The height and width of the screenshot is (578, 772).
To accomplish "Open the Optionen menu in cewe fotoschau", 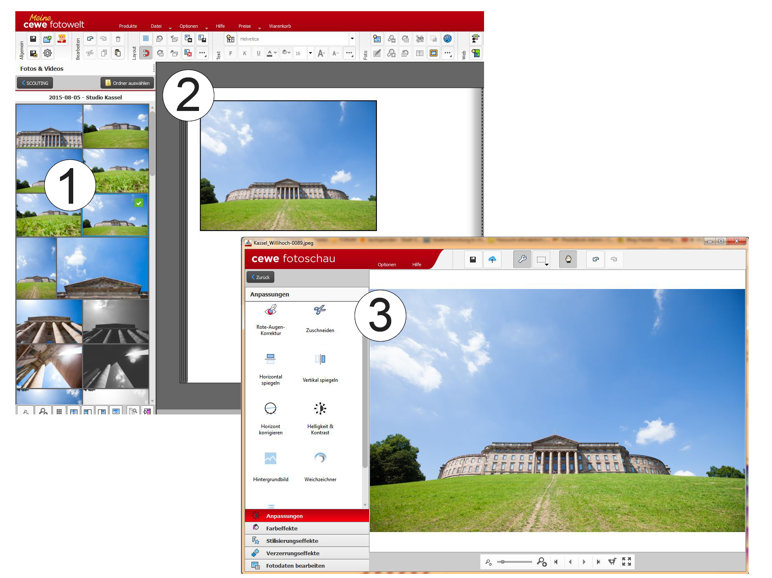I will point(387,265).
